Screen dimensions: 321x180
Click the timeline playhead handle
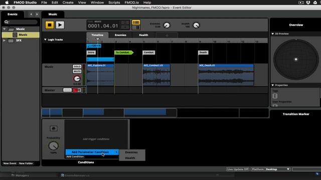(x=98, y=39)
